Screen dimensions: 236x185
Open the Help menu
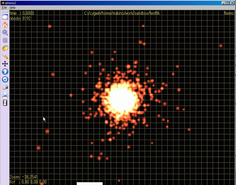(13, 8)
